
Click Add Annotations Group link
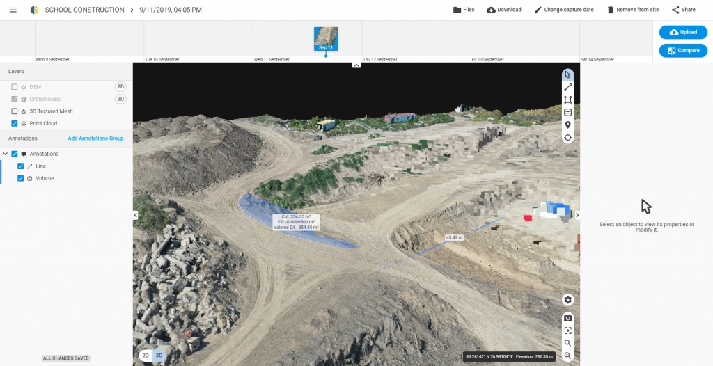95,138
